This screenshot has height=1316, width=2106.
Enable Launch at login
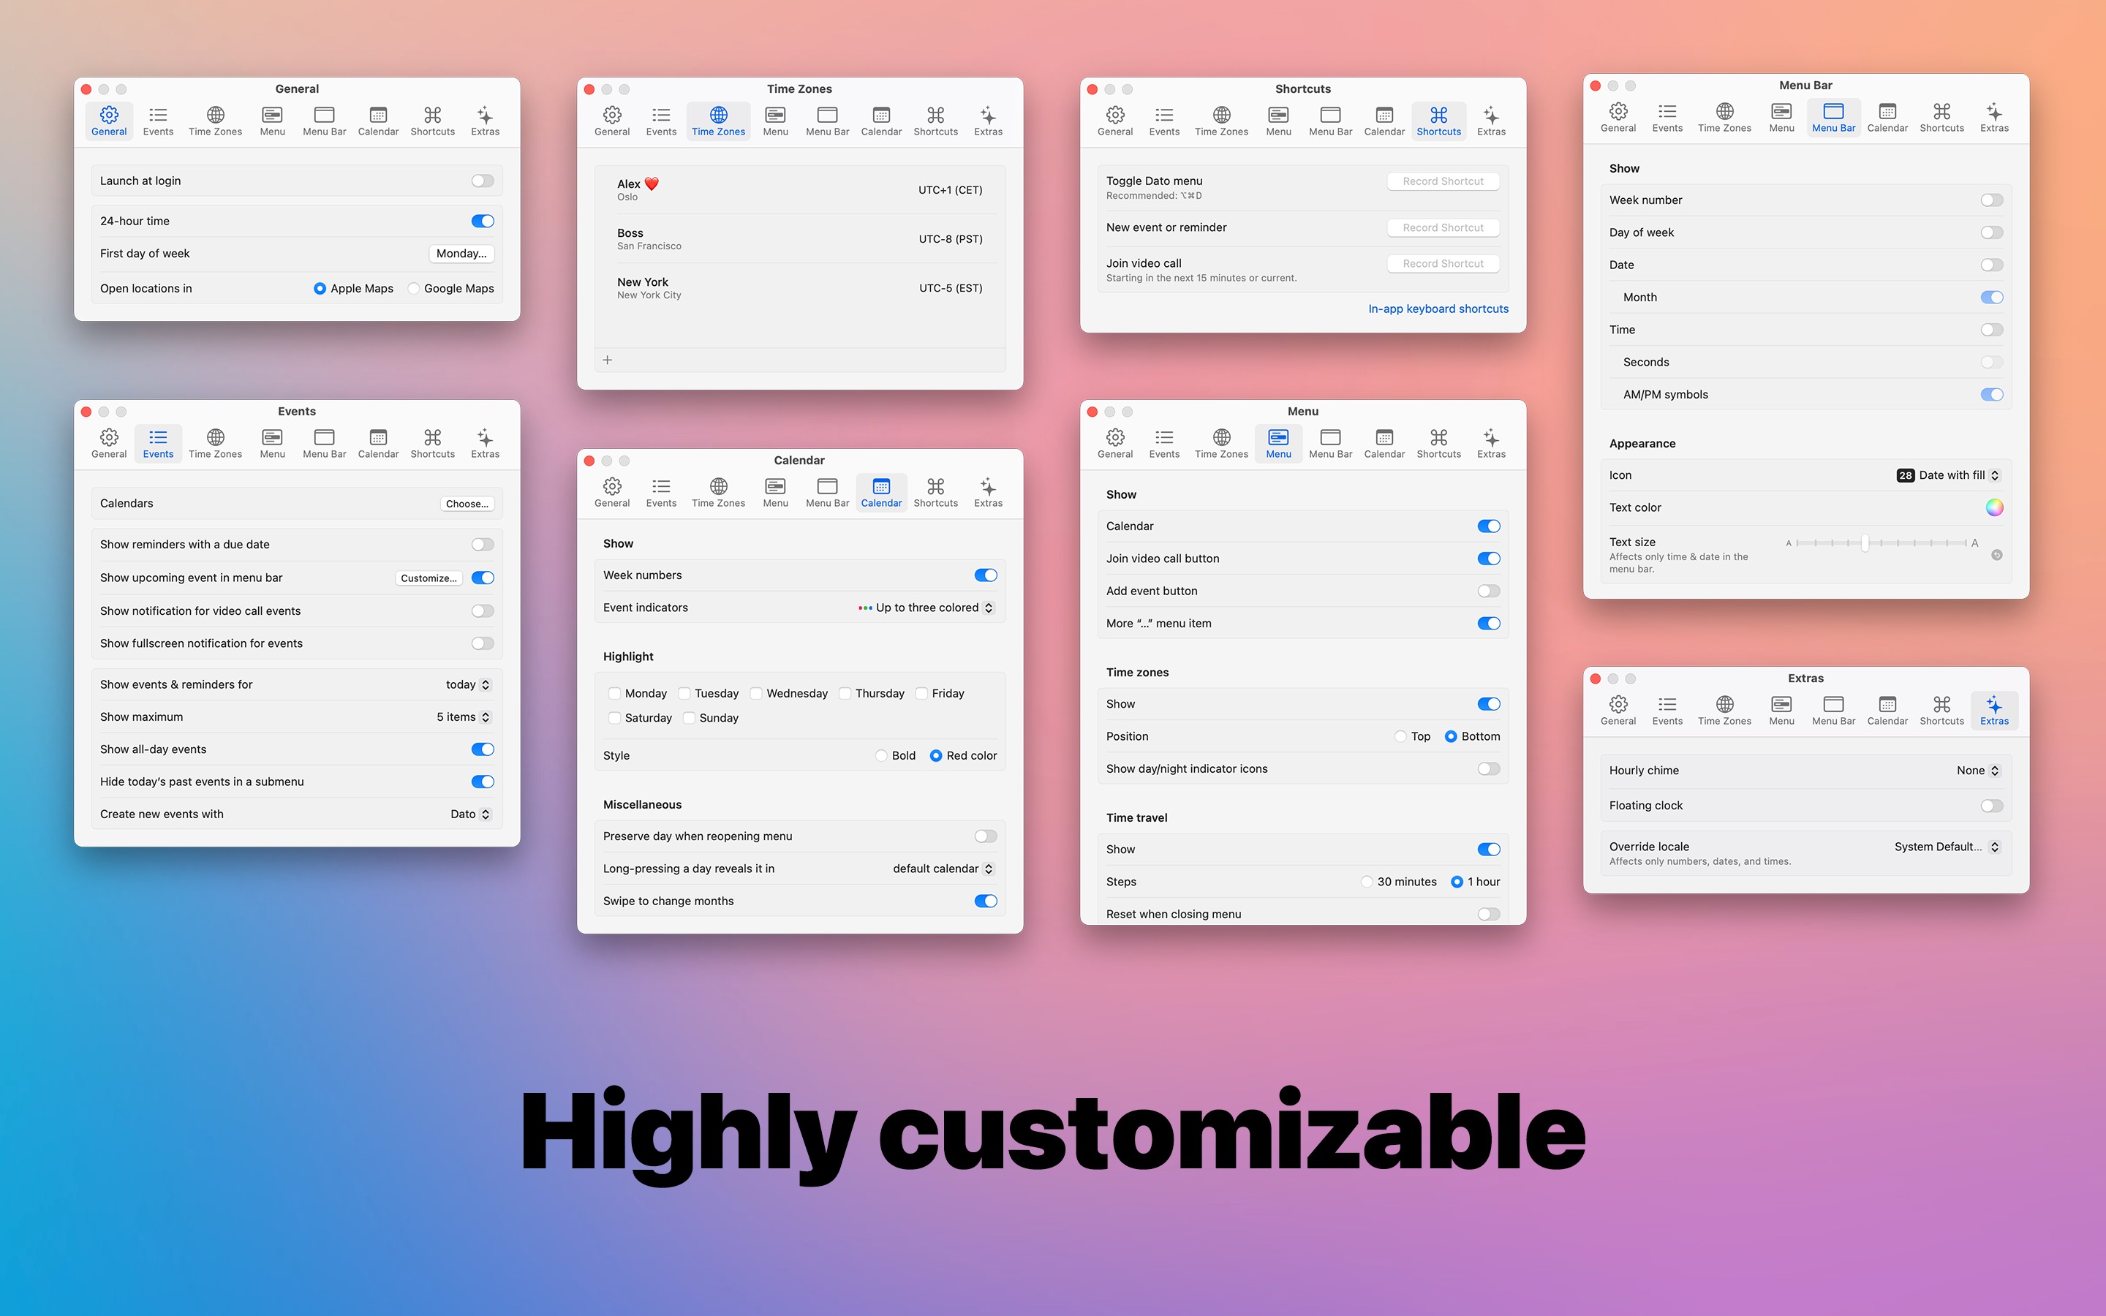482,180
